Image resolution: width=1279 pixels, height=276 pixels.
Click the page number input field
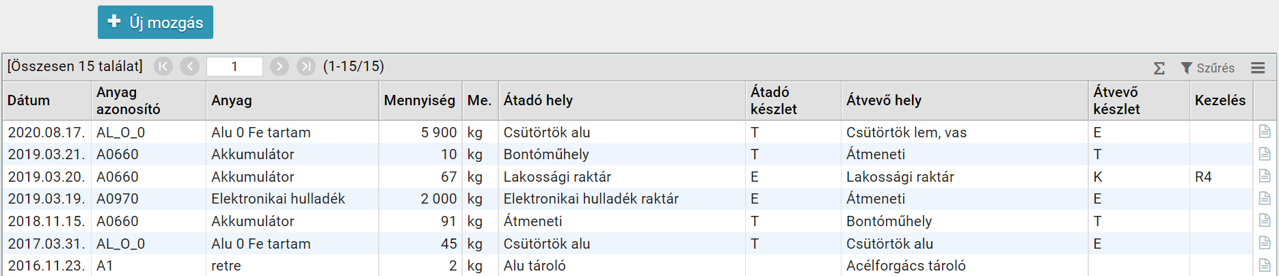coord(234,66)
